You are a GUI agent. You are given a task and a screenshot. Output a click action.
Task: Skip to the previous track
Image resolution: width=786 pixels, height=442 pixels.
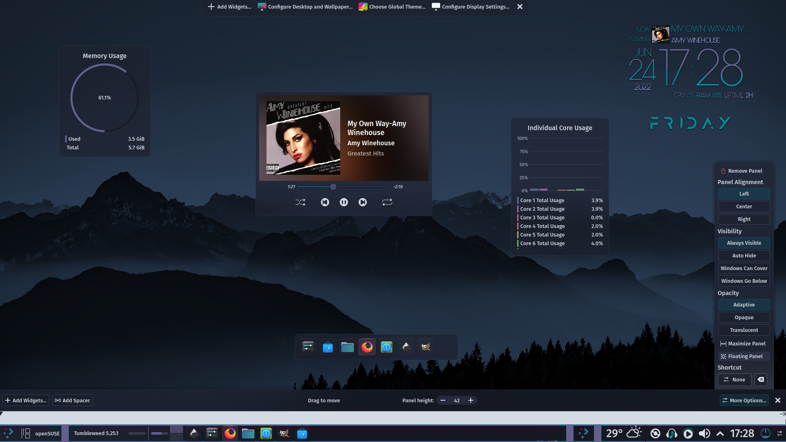(x=325, y=202)
